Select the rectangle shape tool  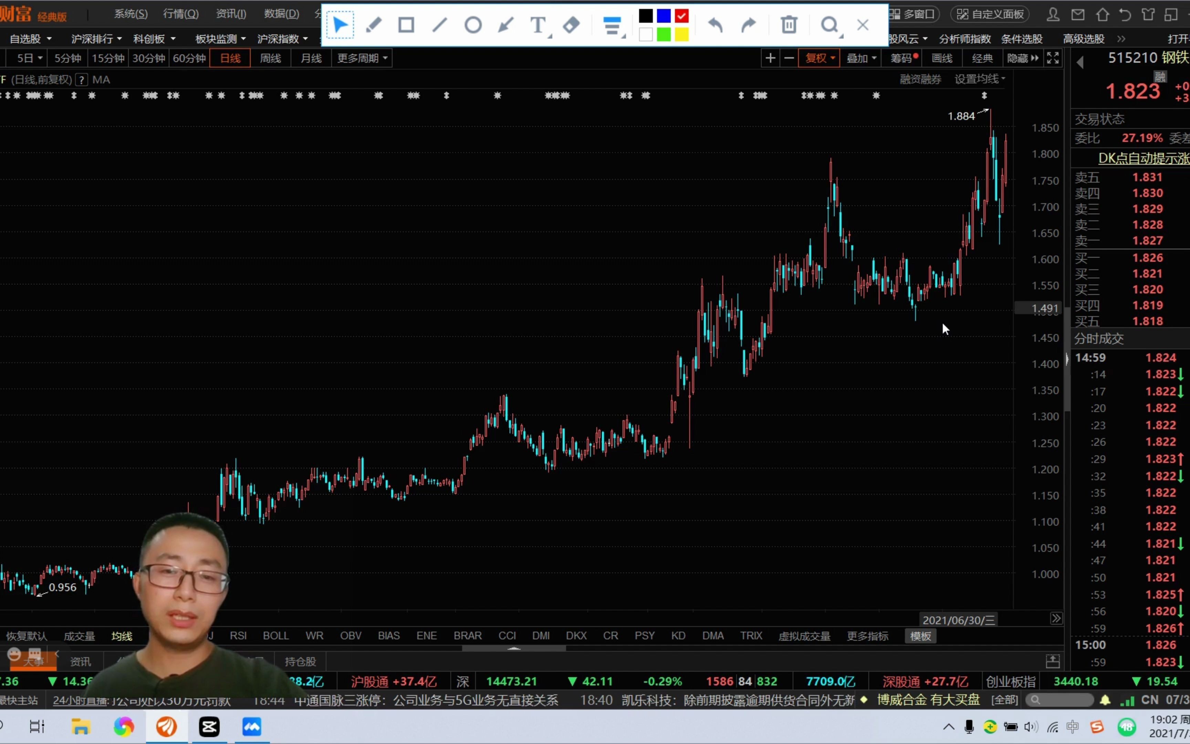(x=406, y=24)
